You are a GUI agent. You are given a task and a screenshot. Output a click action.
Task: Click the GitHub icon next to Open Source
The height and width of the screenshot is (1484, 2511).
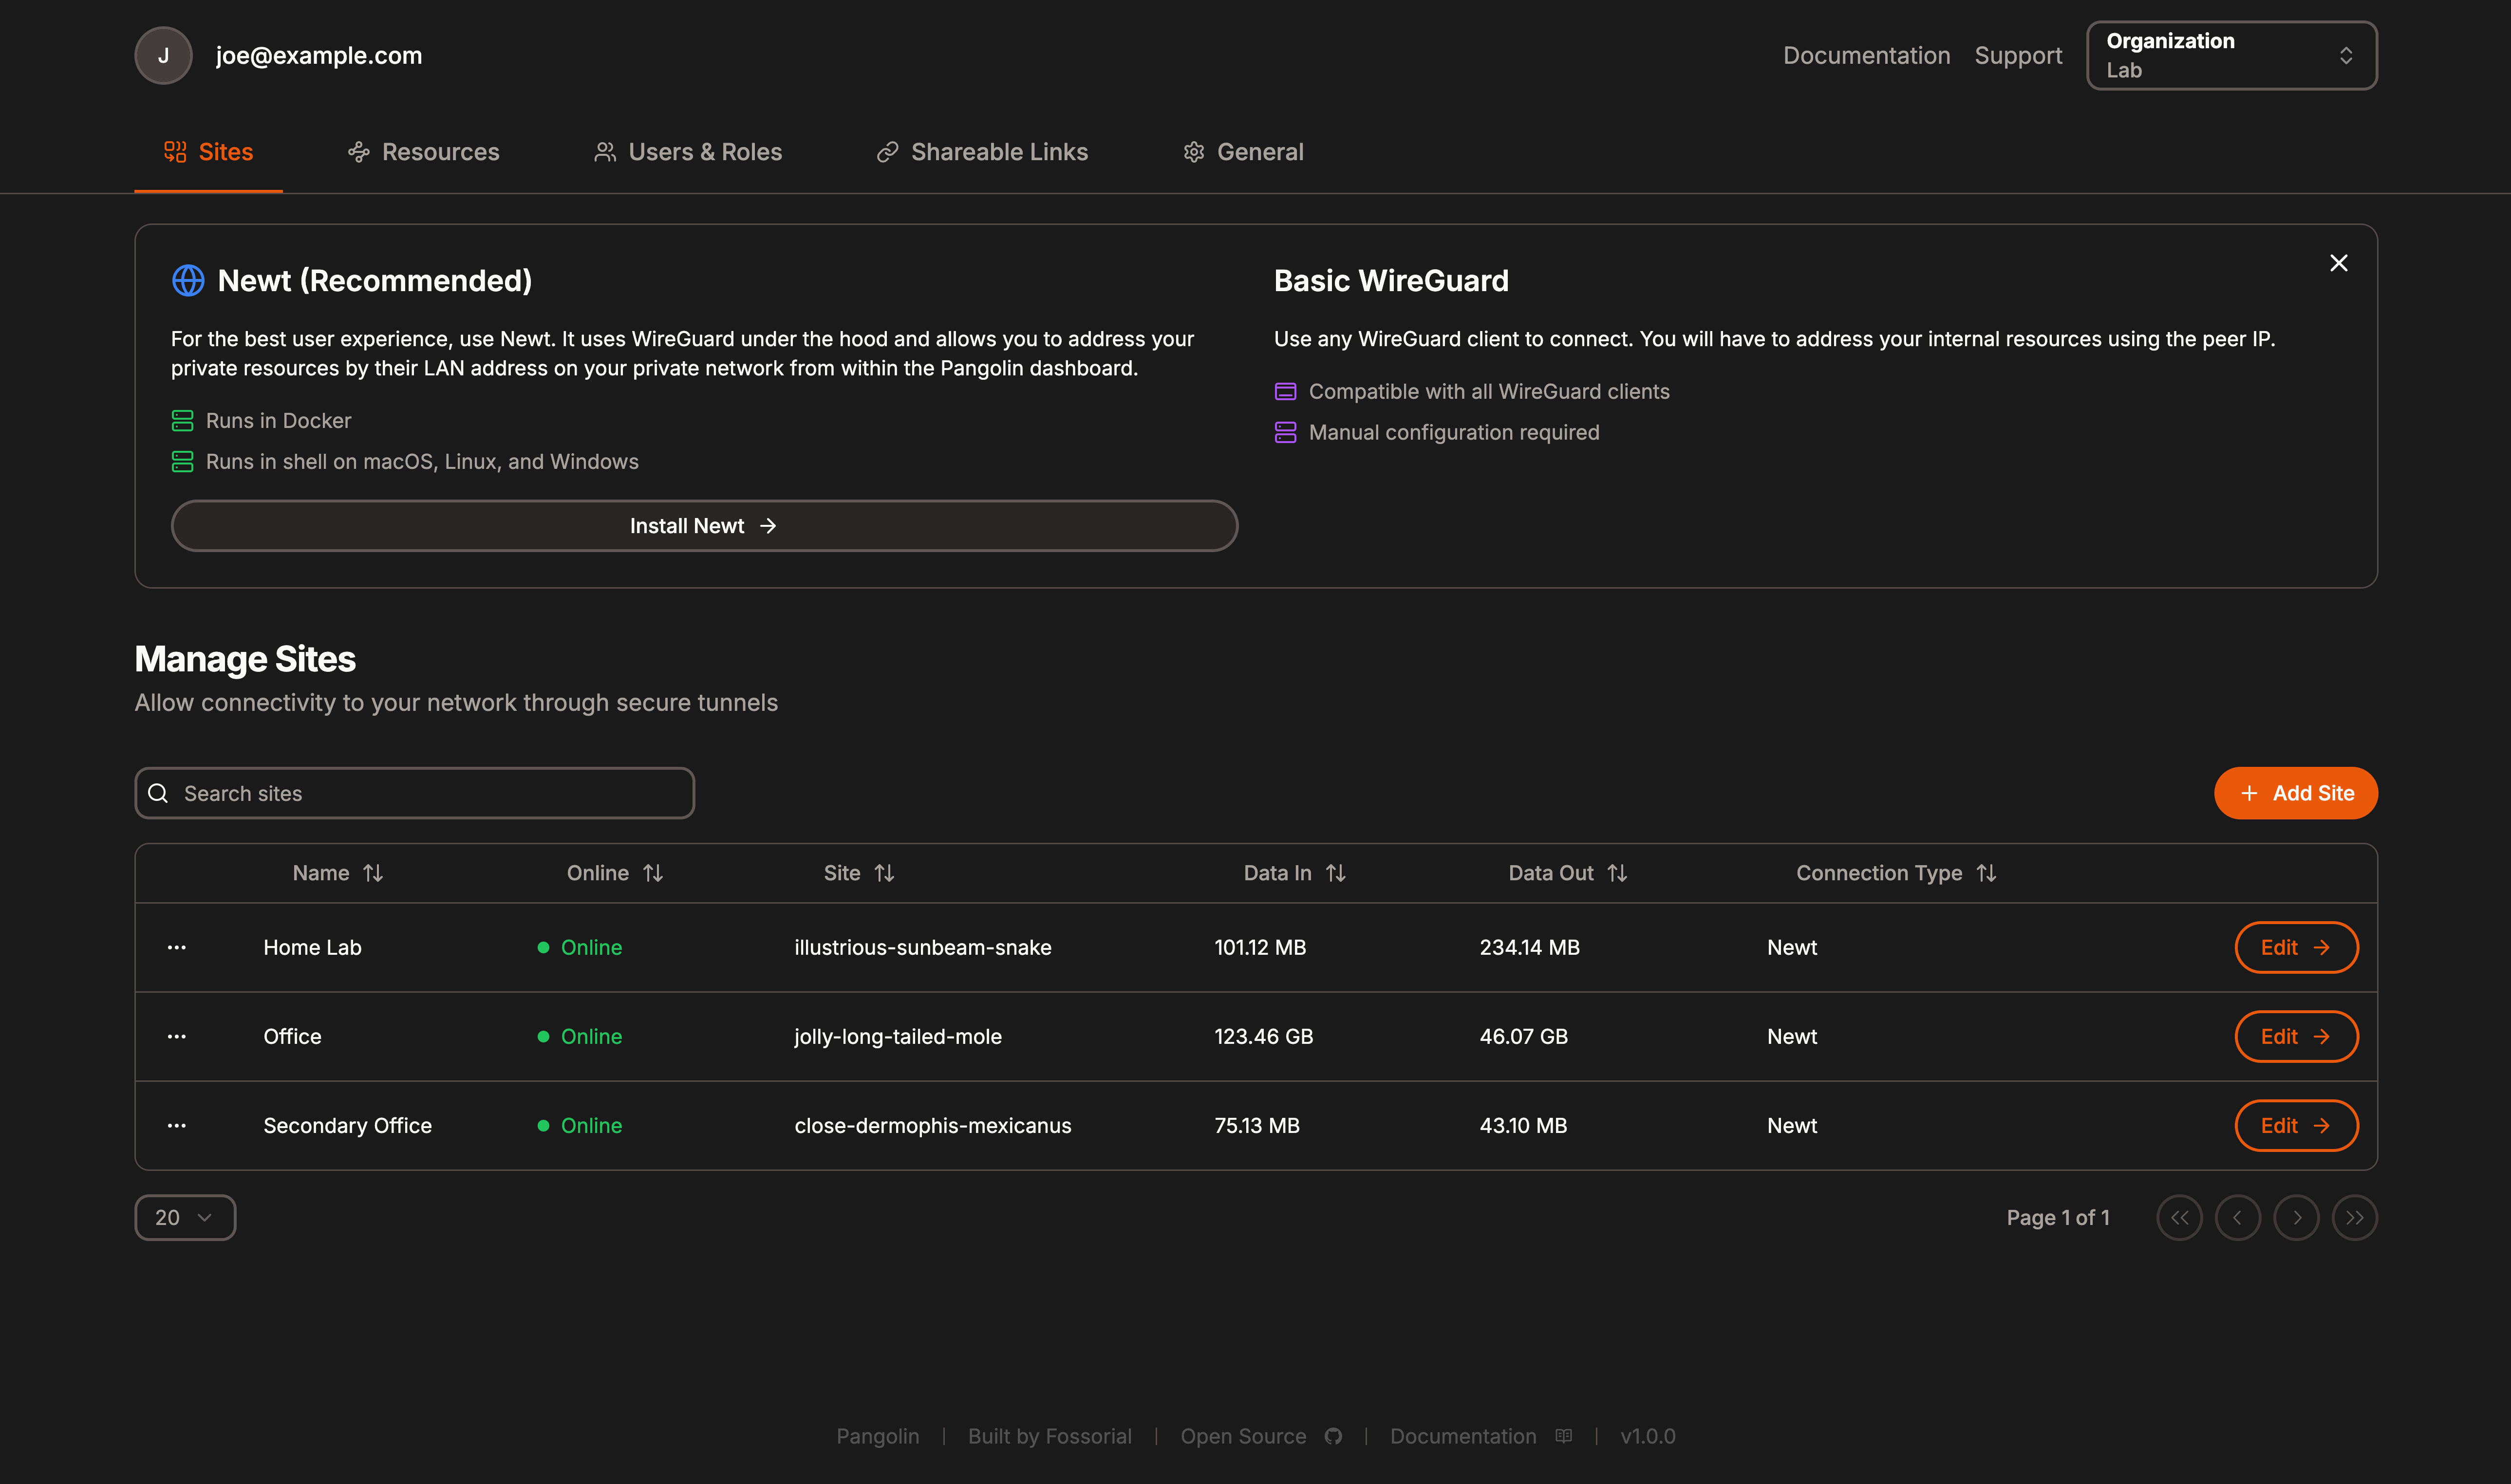pyautogui.click(x=1333, y=1436)
